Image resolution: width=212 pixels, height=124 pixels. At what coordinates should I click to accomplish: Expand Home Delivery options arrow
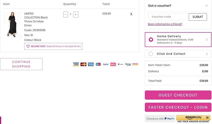click(x=207, y=40)
